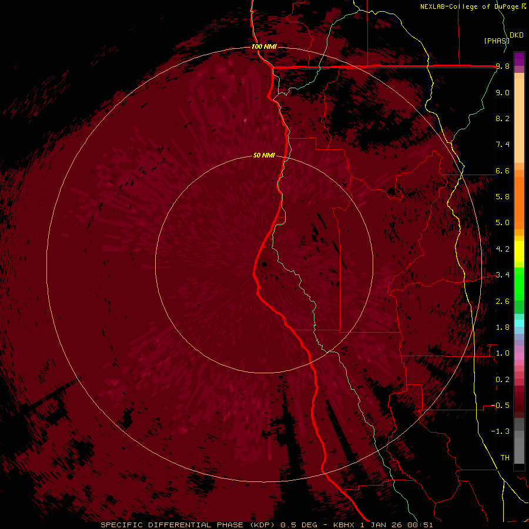This screenshot has width=529, height=529.
Task: Click the 7.4 scale value
Action: [503, 145]
